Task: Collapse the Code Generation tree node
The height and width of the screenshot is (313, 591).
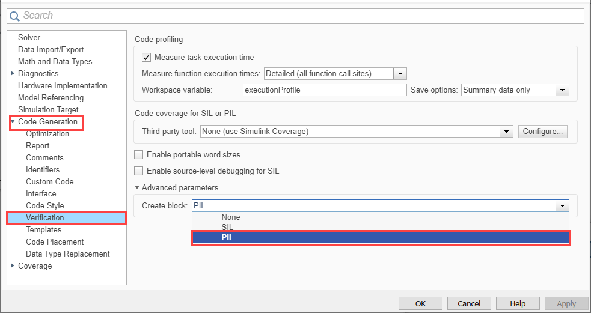Action: 13,122
